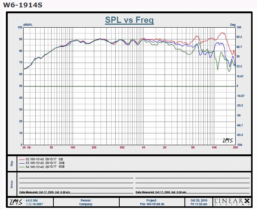
Task: Click the Deg axis label
Action: click(x=232, y=25)
